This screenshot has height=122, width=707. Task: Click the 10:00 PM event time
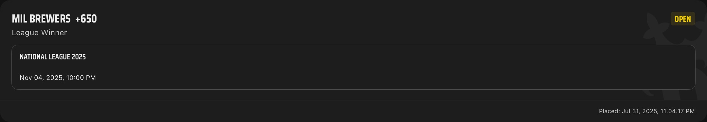(81, 78)
